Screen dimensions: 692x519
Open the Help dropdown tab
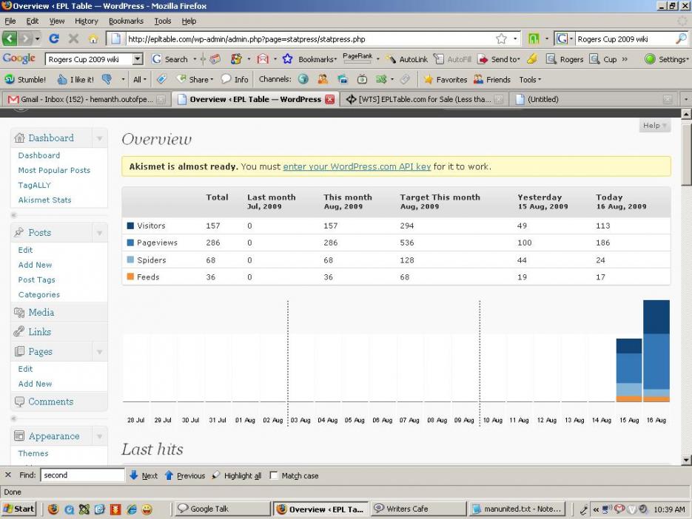click(654, 126)
